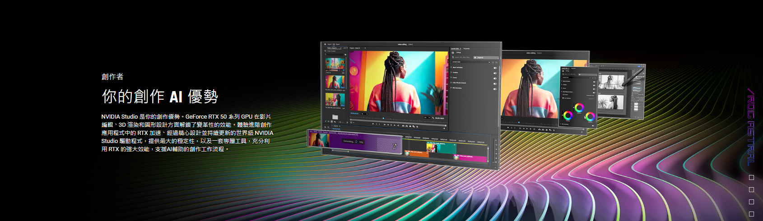Click lower sketch image in the drawing app window
Screen dimensions: 763x221
coord(611,102)
